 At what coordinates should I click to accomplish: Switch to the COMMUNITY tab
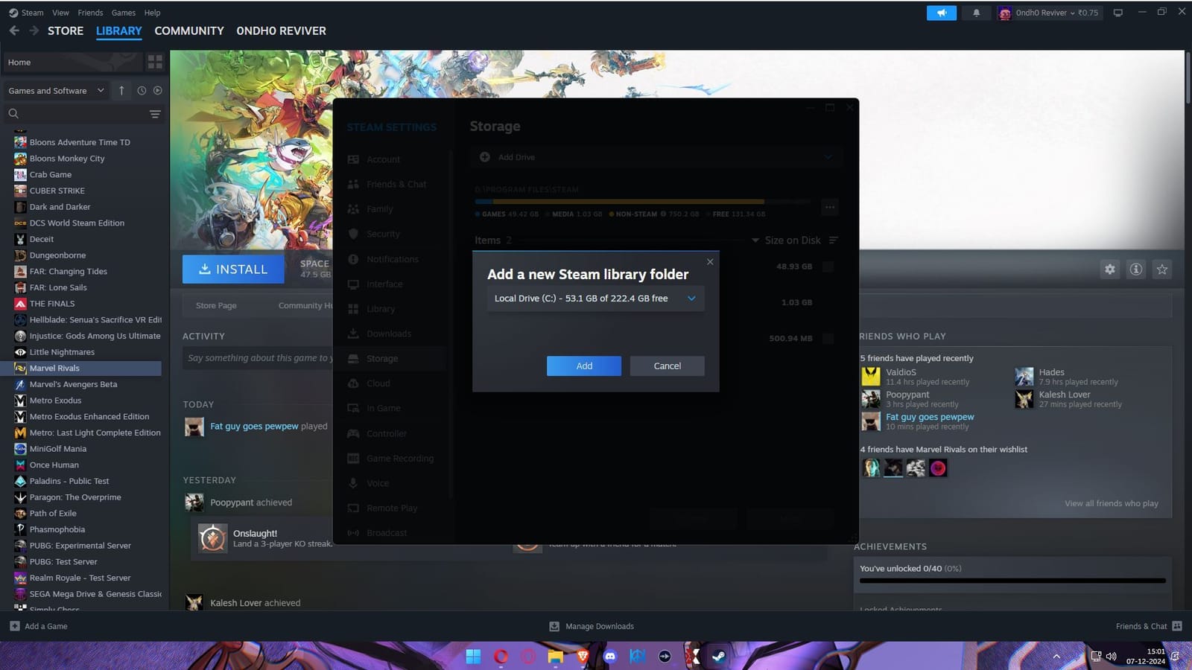click(188, 31)
